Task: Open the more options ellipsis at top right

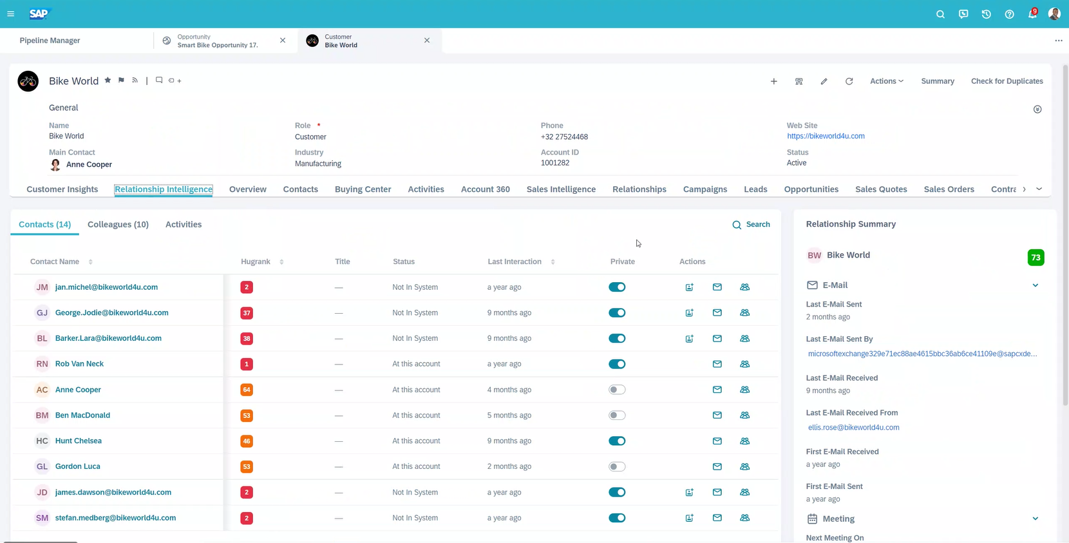Action: click(1059, 40)
